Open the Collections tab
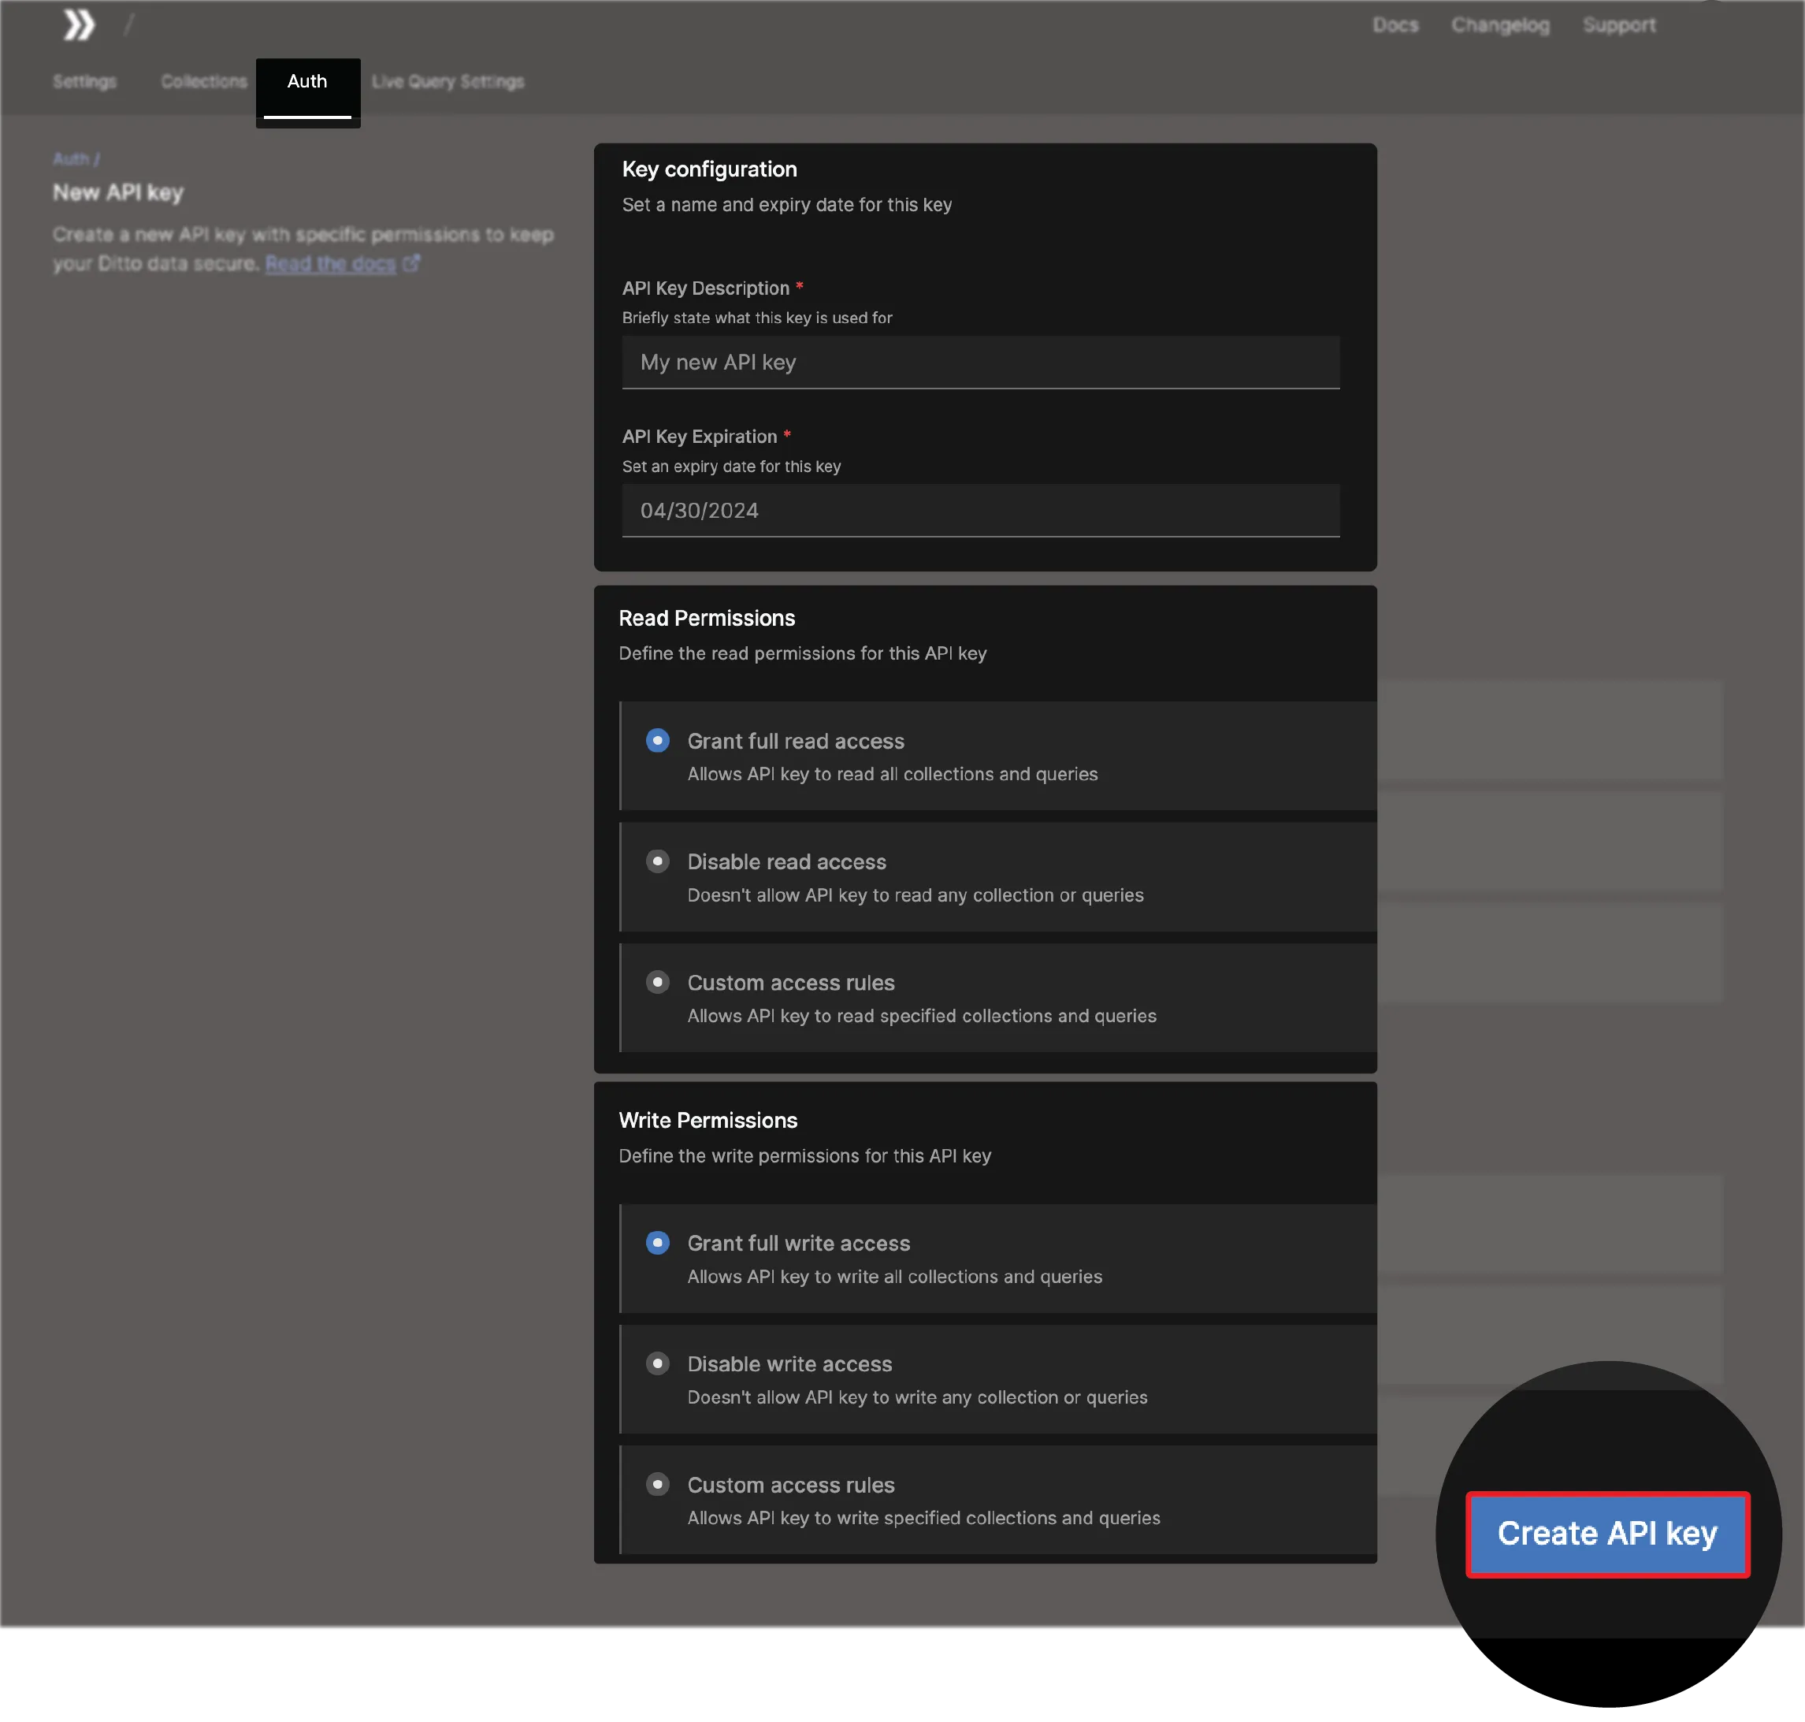The image size is (1805, 1722). point(204,82)
